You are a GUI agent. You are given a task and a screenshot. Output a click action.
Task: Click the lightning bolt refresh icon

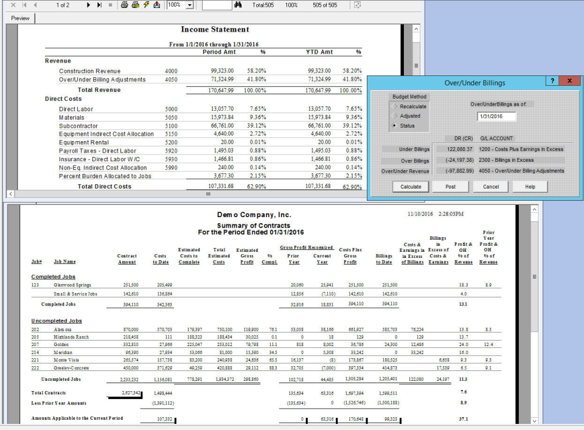pyautogui.click(x=146, y=5)
